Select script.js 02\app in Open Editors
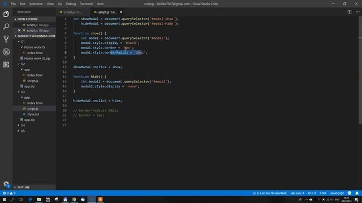Screen dimensions: 362x203 pyautogui.click(x=34, y=25)
